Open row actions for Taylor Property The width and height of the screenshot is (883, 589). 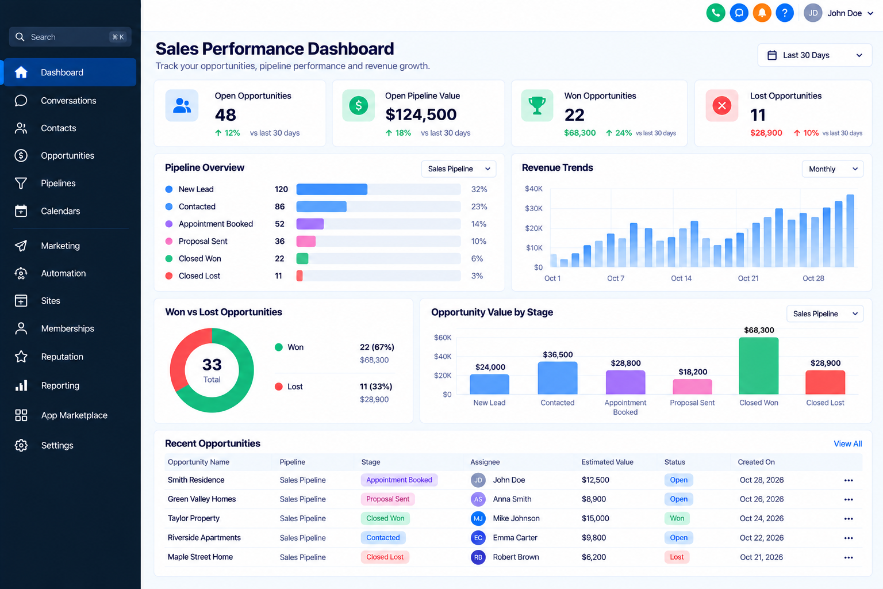coord(849,519)
